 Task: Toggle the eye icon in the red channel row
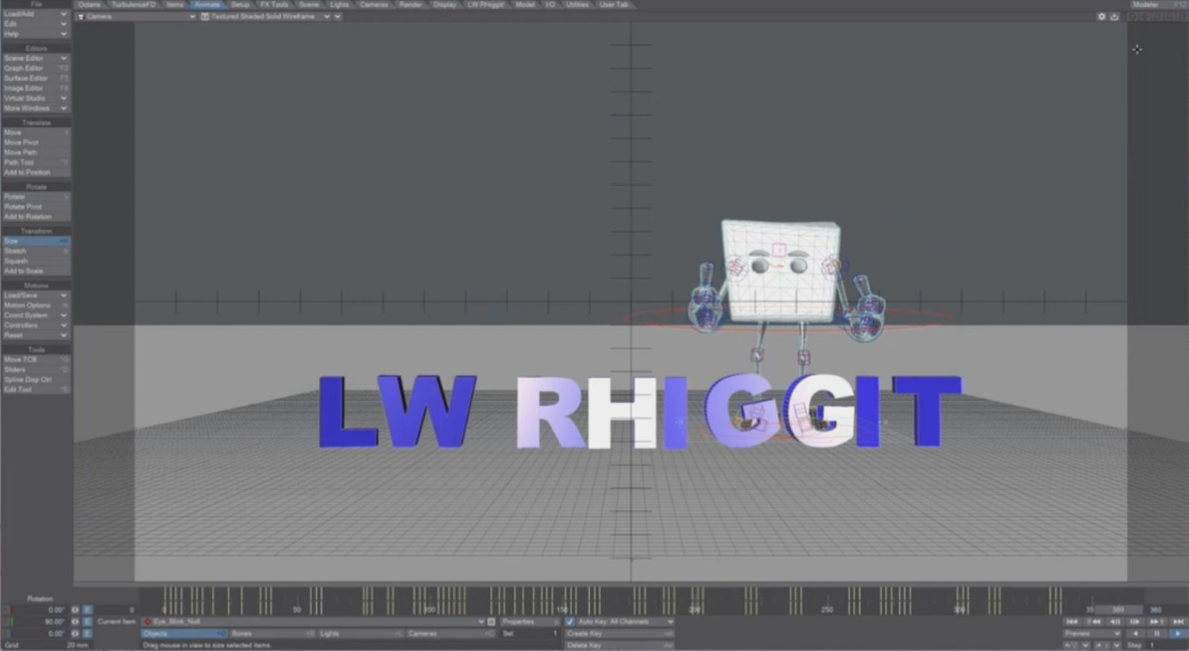(x=75, y=610)
